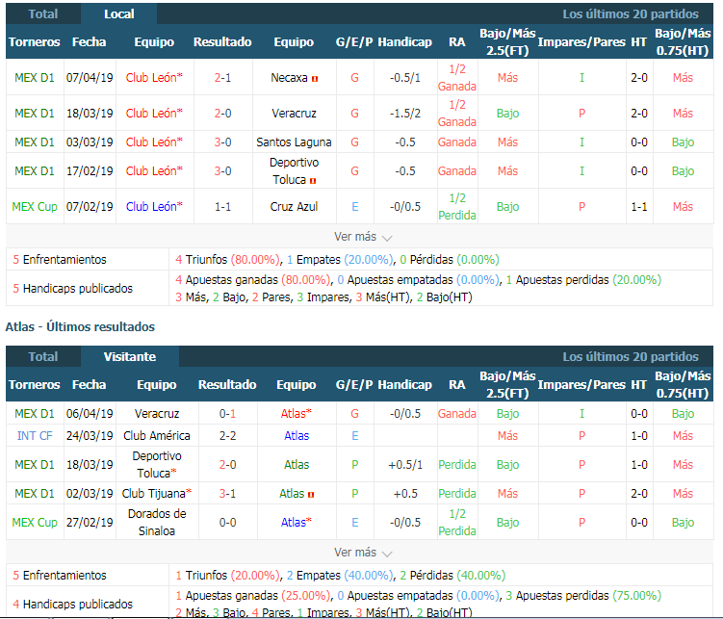The height and width of the screenshot is (619, 723).
Task: Click the Atlas link in the 06/04/19 row
Action: 296,413
